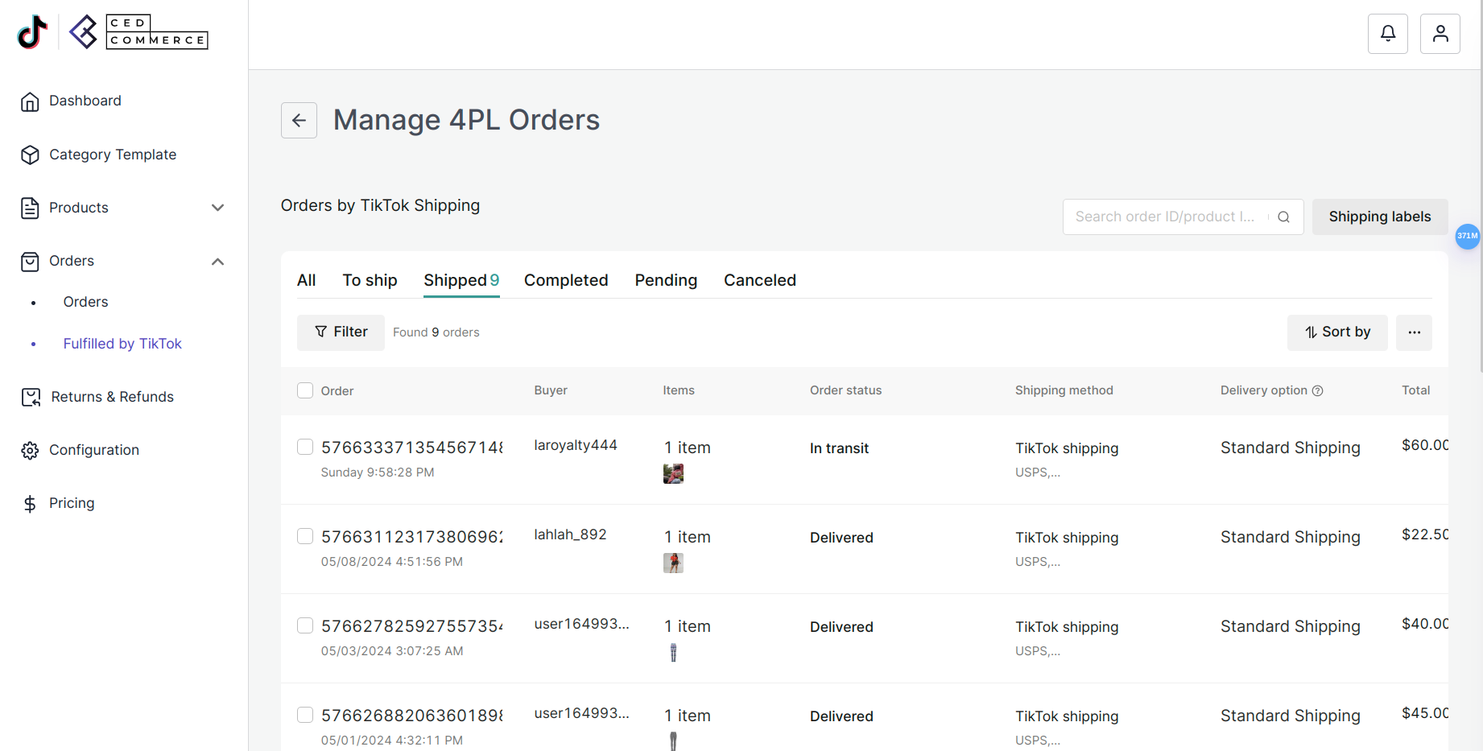The width and height of the screenshot is (1483, 751).
Task: Select checkbox for lahlah_892 order
Action: tap(305, 536)
